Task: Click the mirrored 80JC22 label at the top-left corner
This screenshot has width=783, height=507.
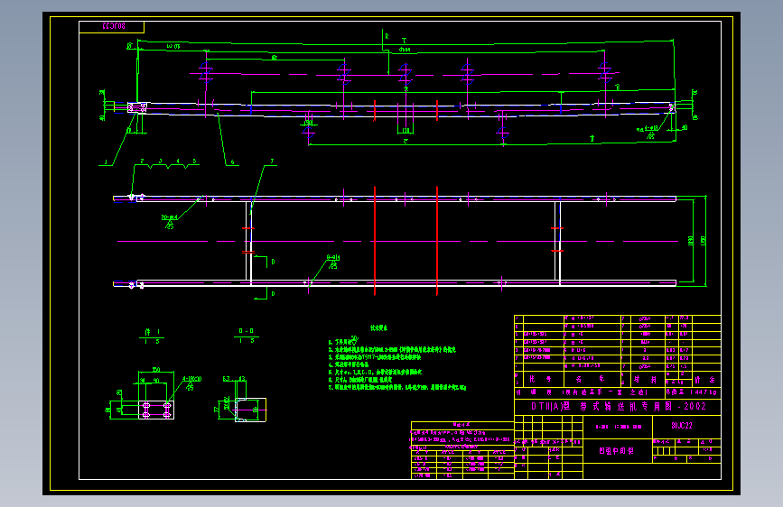Action: 114,26
